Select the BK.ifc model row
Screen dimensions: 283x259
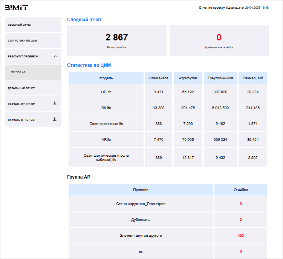(106, 108)
